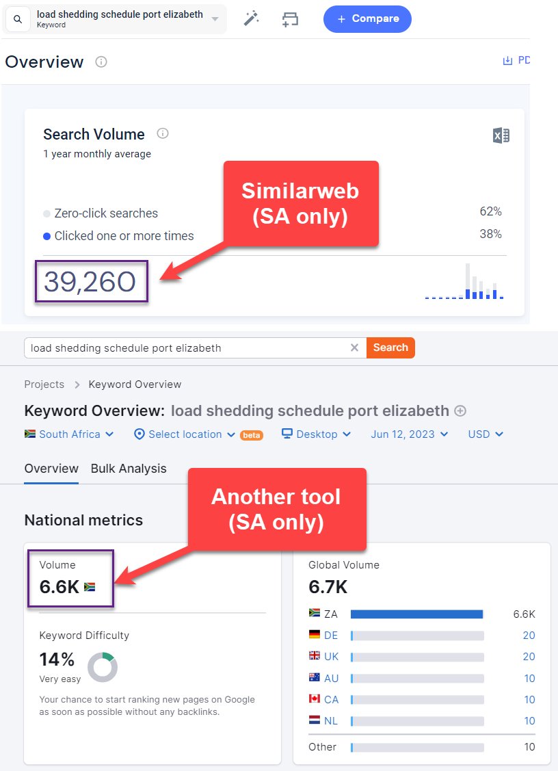Click the Search Volume info icon
Viewport: 558px width, 771px height.
point(163,133)
